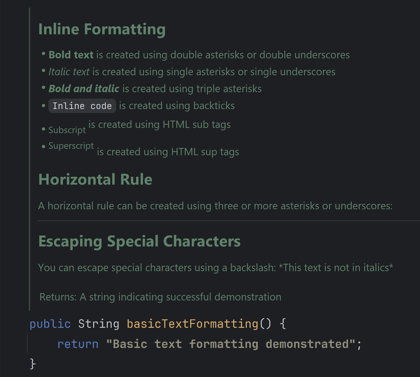Click the Bold text phrase

pyautogui.click(x=71, y=55)
